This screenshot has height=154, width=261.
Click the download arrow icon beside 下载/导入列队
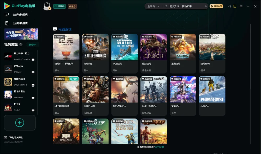[5, 137]
